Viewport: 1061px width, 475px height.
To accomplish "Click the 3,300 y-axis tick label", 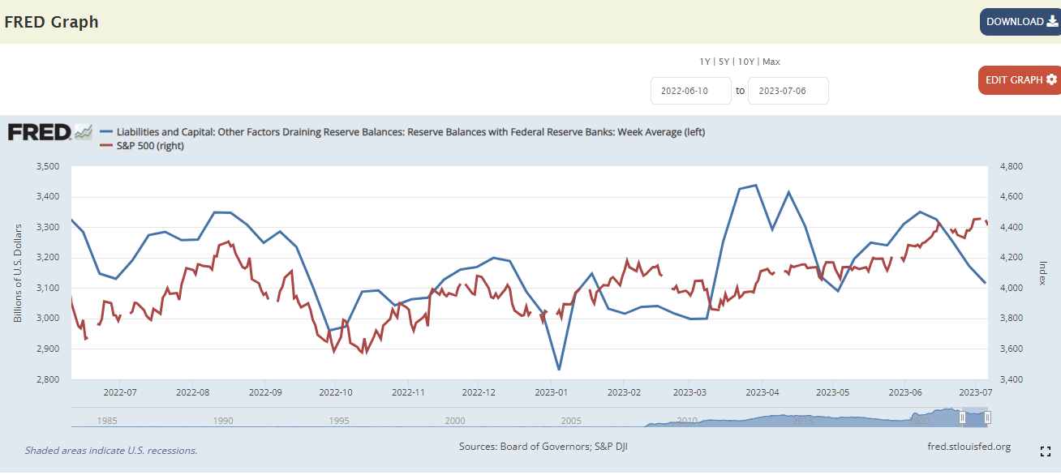I will point(49,227).
